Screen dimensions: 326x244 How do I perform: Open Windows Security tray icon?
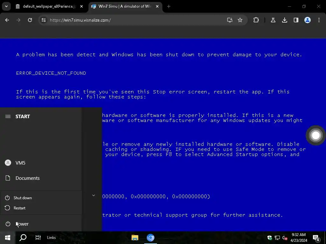click(x=270, y=238)
